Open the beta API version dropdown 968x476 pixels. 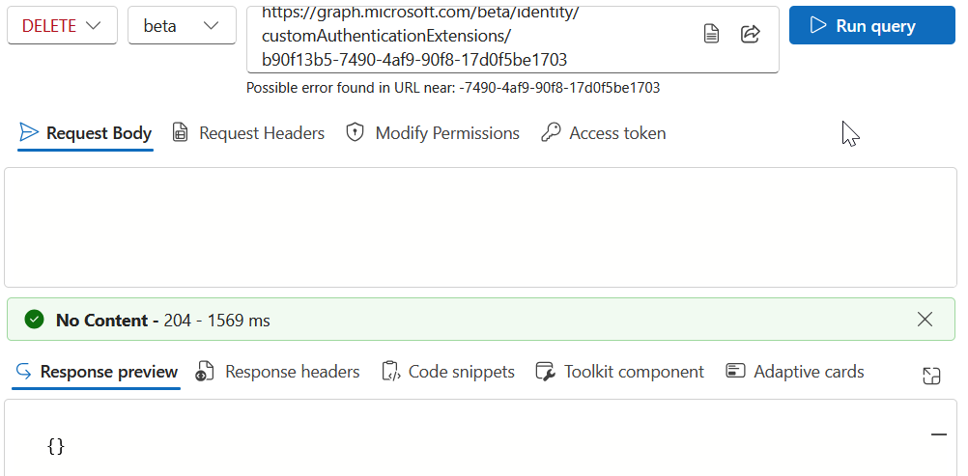point(182,25)
